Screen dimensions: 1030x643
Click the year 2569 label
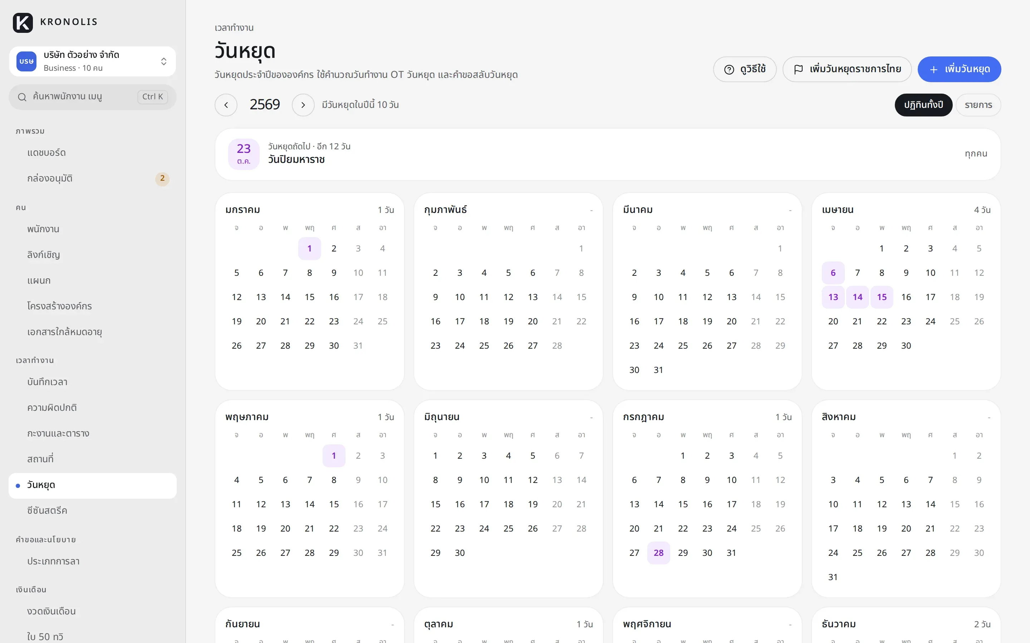pyautogui.click(x=265, y=105)
